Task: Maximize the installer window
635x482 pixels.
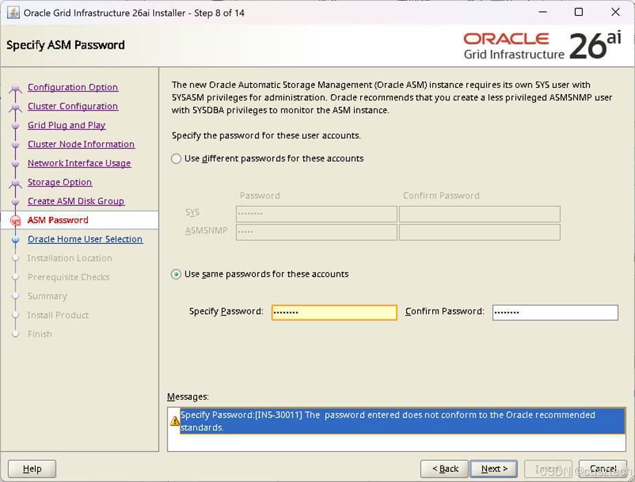Action: click(x=579, y=12)
